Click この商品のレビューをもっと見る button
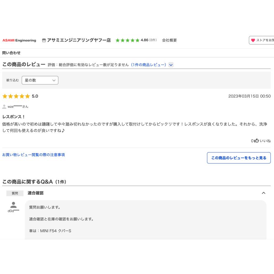274x274 pixels. point(239,158)
